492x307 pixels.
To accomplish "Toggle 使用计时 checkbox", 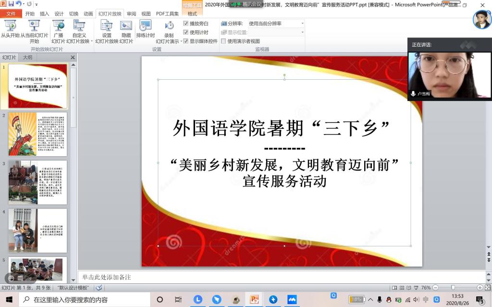I will pos(186,32).
